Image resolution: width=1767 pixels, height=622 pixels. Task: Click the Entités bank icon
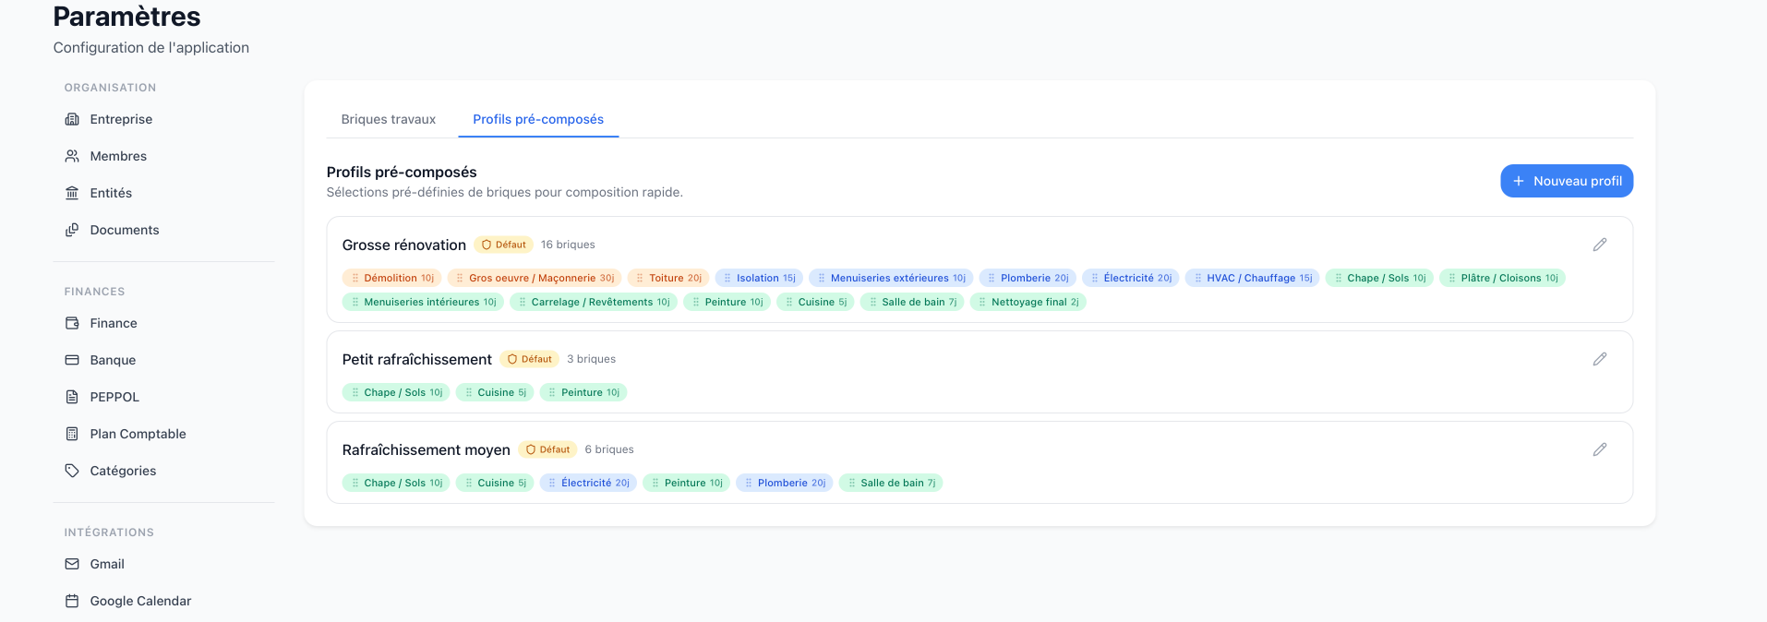click(72, 193)
